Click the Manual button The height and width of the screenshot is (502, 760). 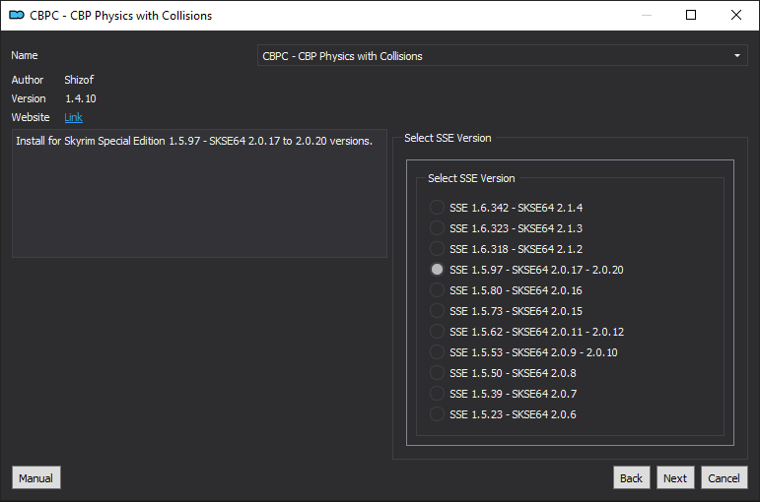[x=36, y=477]
